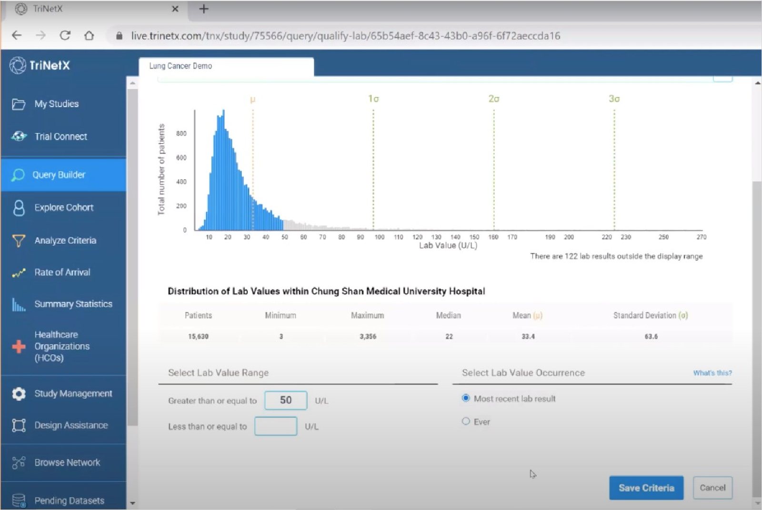Click the Browse Network nodes icon
Viewport: 762px width, 510px height.
19,462
